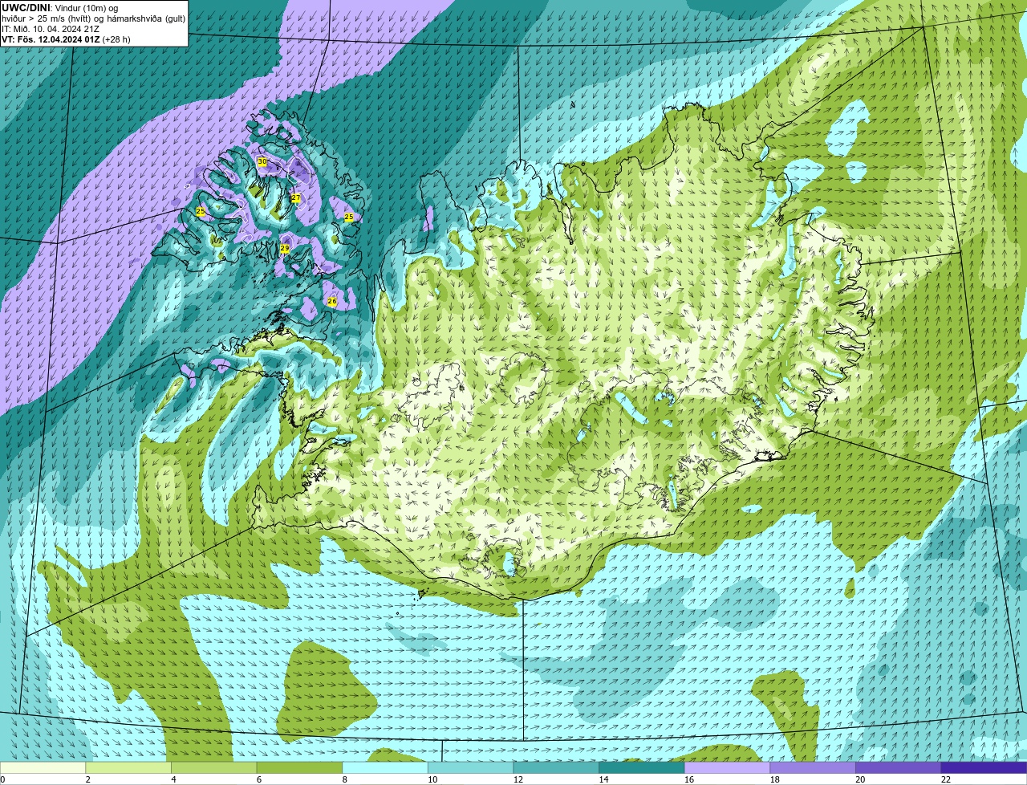
Task: Click the legend tick label 8
Action: [344, 779]
